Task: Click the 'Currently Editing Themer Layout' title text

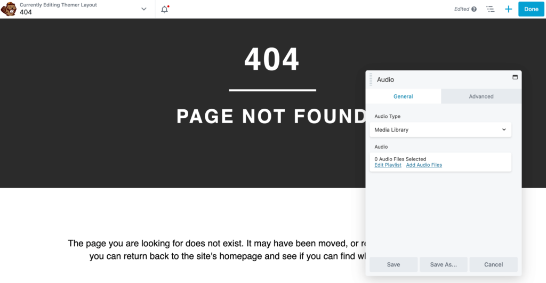Action: 58,5
